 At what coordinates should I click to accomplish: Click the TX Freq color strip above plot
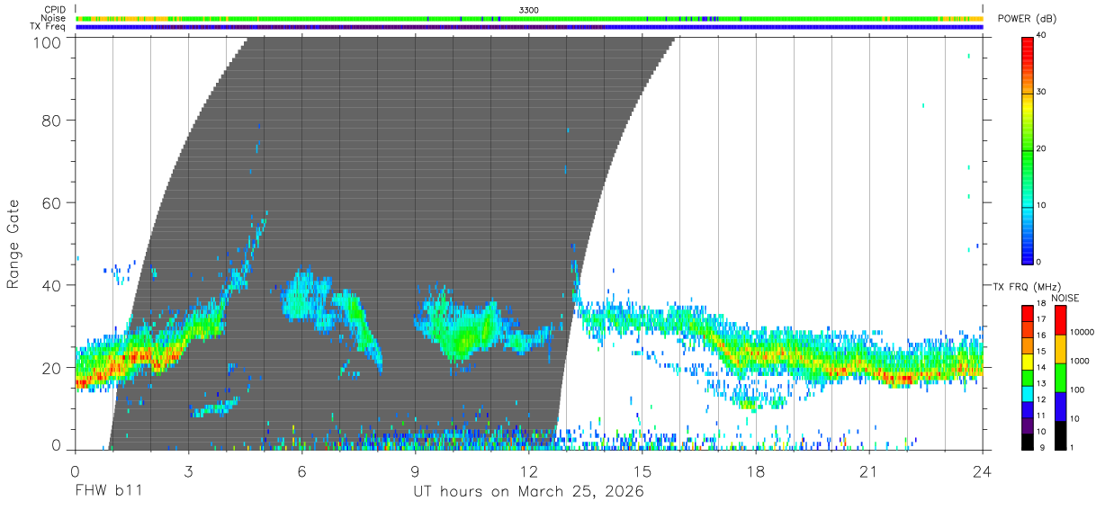pos(529,27)
